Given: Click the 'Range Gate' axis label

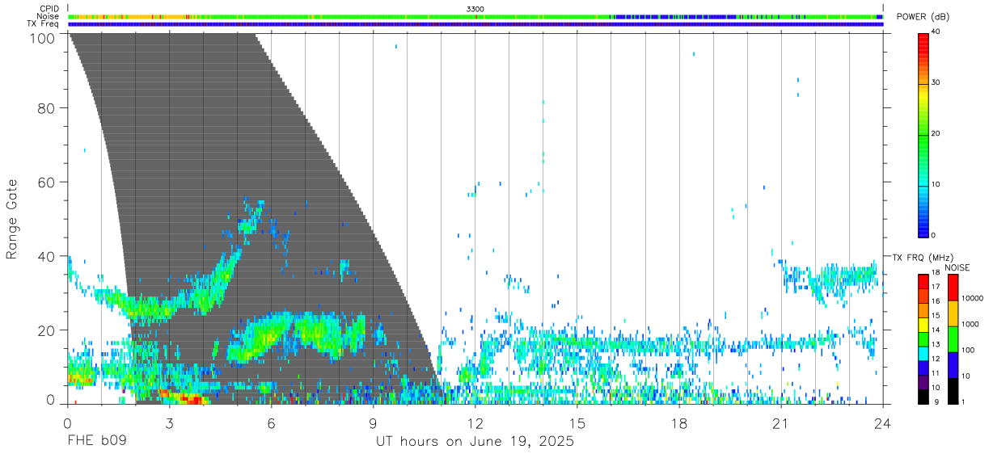Looking at the screenshot, I should click(x=12, y=220).
